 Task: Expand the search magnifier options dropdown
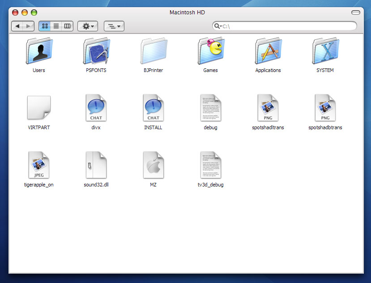coord(218,26)
